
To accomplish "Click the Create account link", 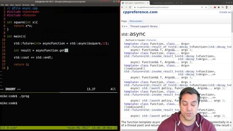I will [226, 12].
